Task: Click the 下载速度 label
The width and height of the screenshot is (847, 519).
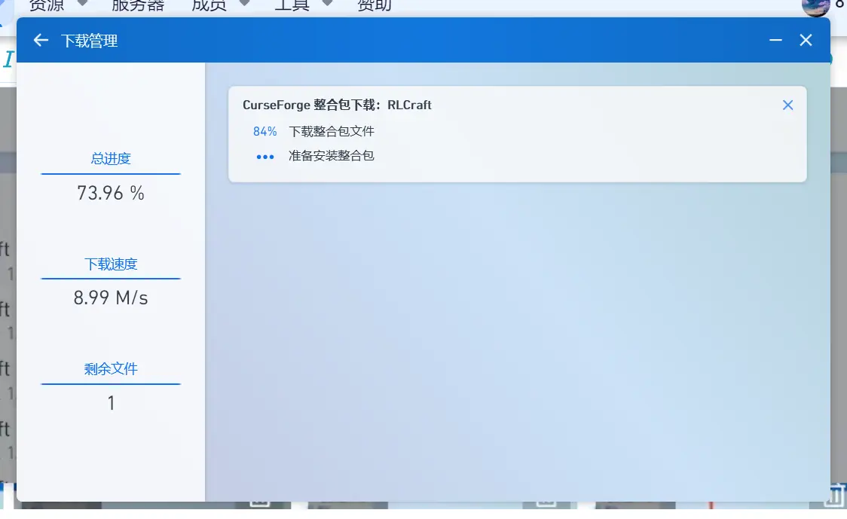Action: pos(110,264)
